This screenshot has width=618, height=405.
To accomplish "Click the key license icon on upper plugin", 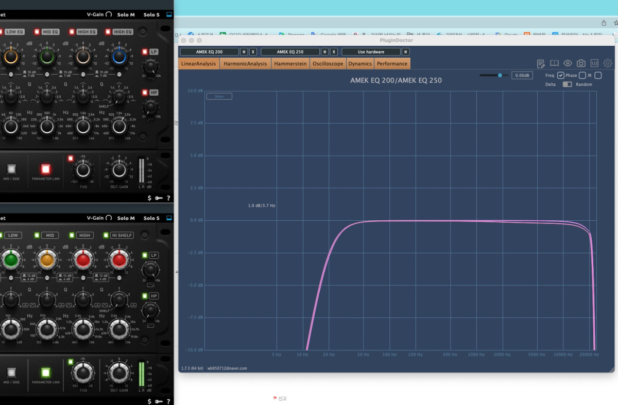I will 159,198.
